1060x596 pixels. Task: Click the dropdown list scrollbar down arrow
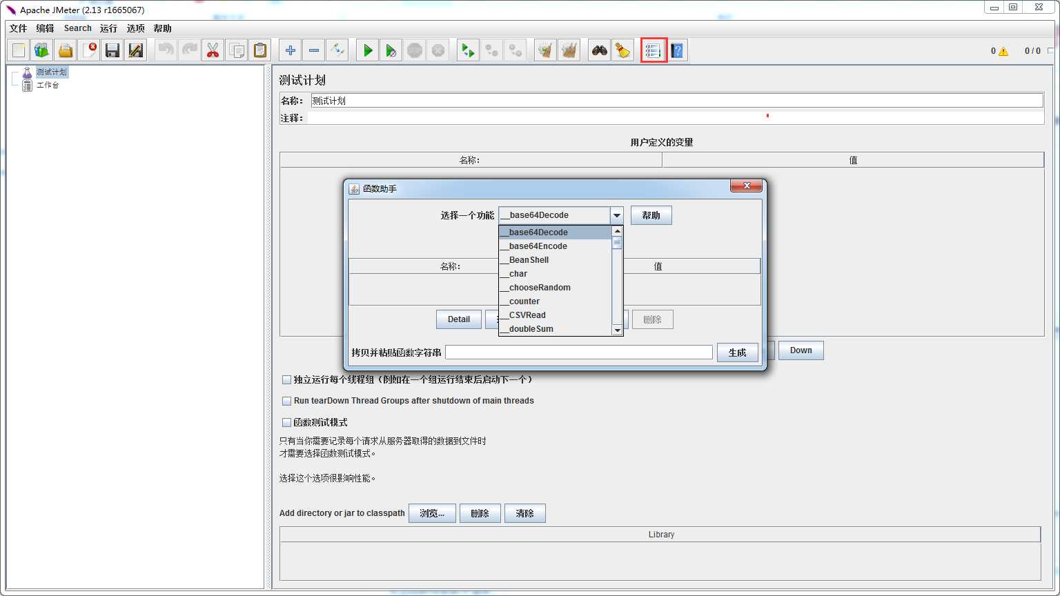[x=618, y=330]
